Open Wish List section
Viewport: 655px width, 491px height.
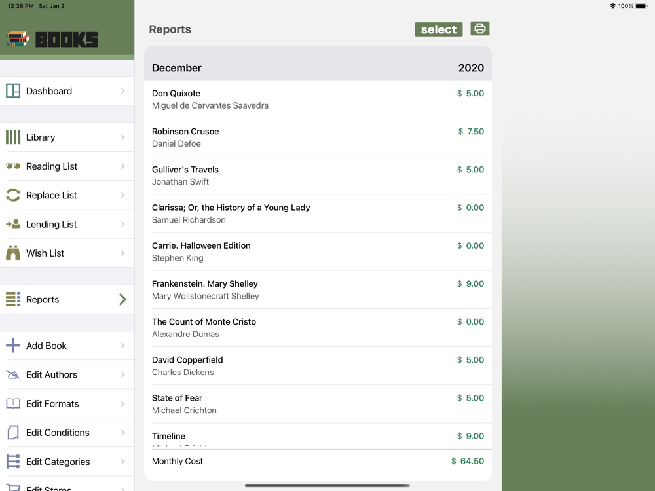point(67,253)
